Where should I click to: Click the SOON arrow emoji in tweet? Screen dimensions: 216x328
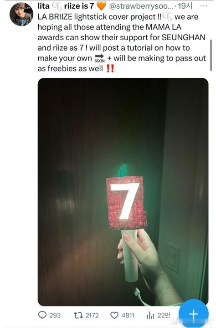(99, 58)
